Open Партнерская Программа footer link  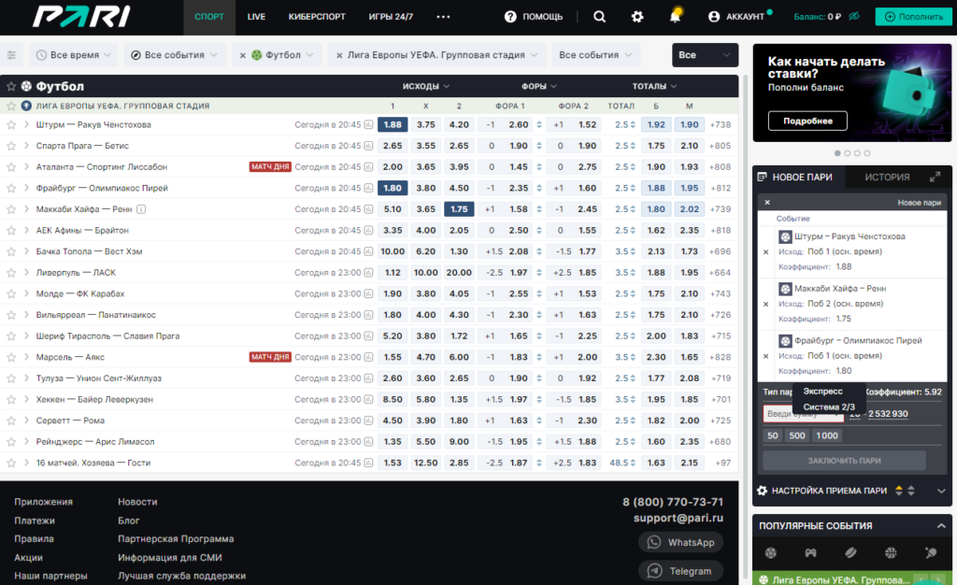coord(176,539)
